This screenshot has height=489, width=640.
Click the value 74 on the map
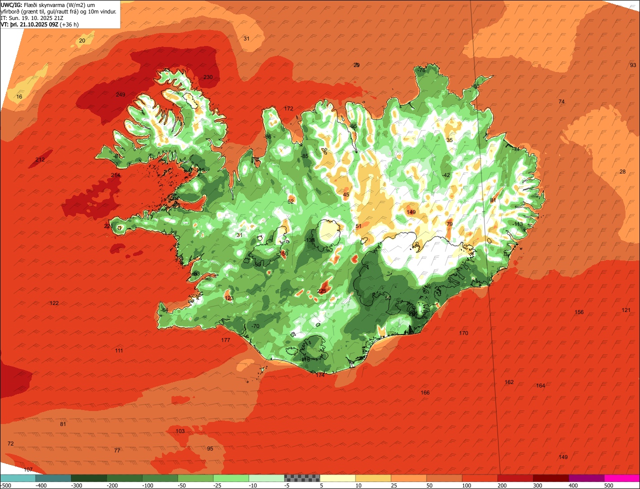(561, 101)
